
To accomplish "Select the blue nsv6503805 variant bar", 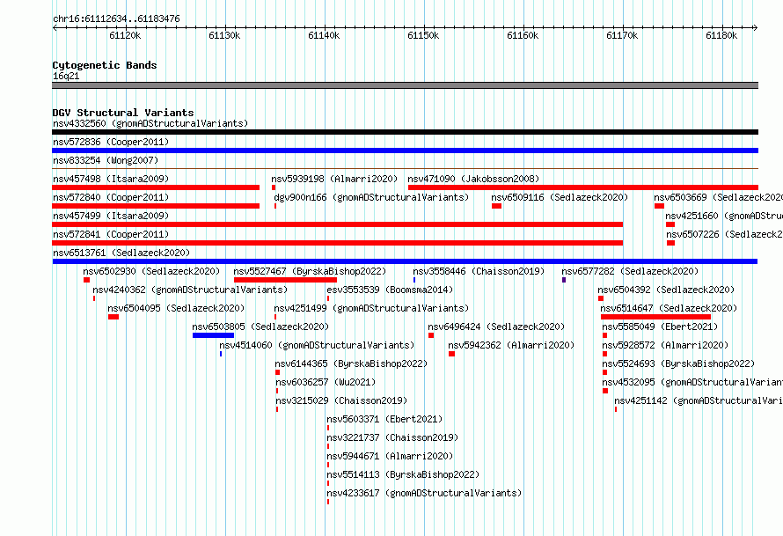I will [213, 335].
